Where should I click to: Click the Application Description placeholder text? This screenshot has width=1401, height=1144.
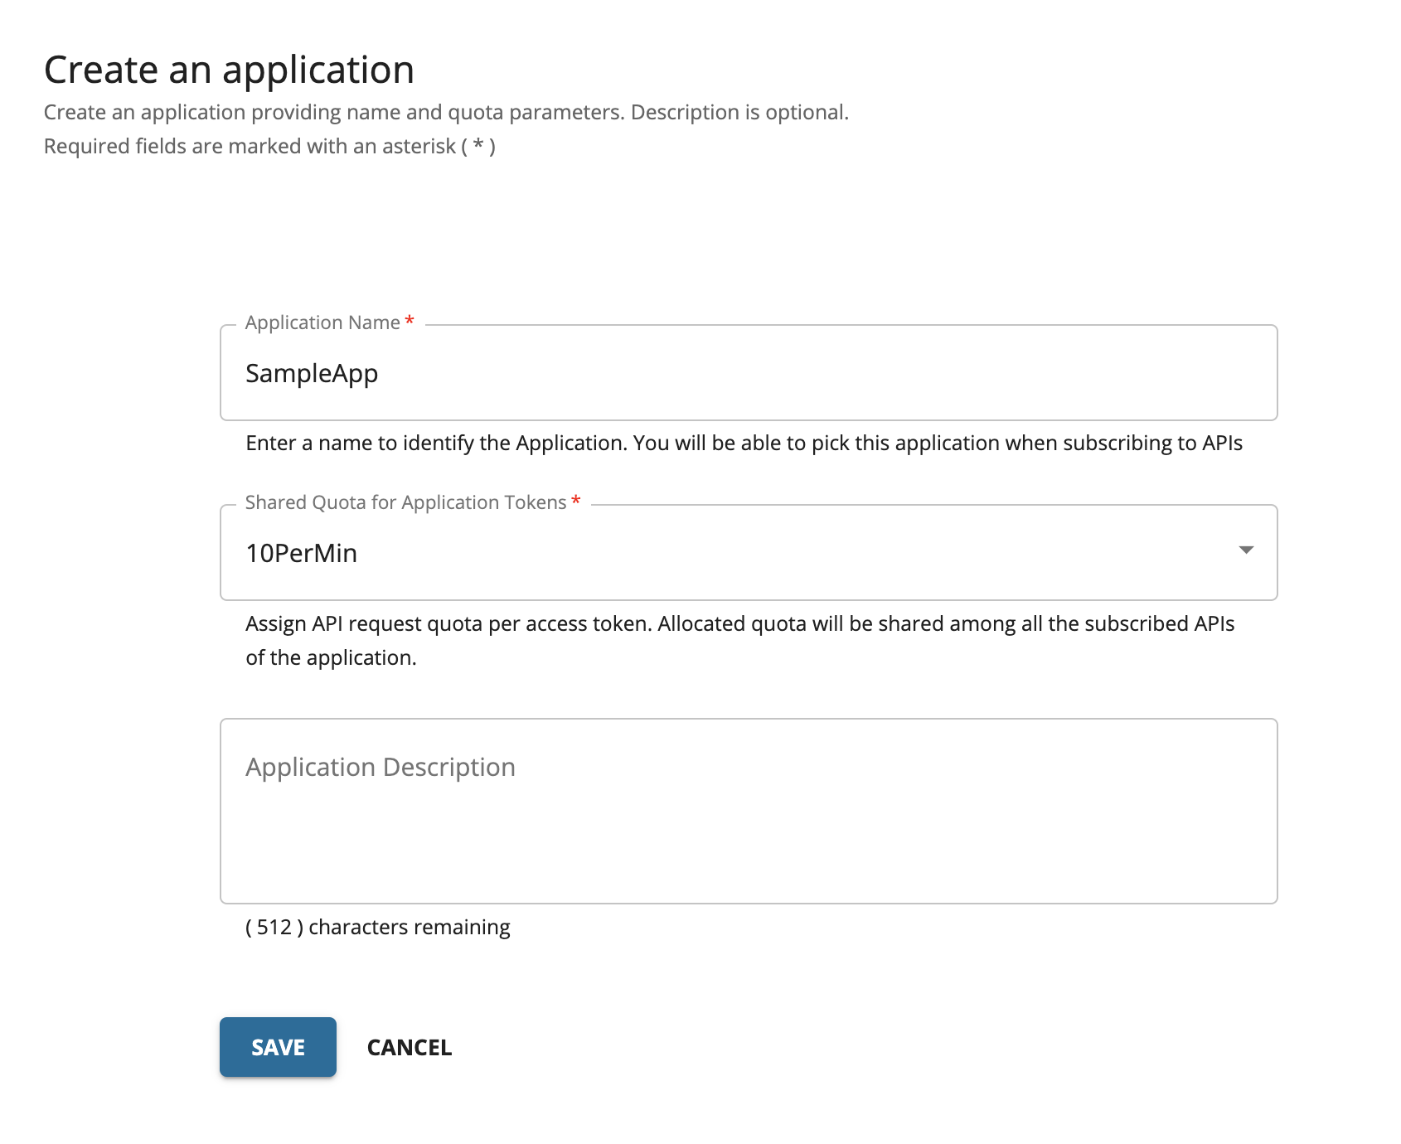[x=379, y=767]
